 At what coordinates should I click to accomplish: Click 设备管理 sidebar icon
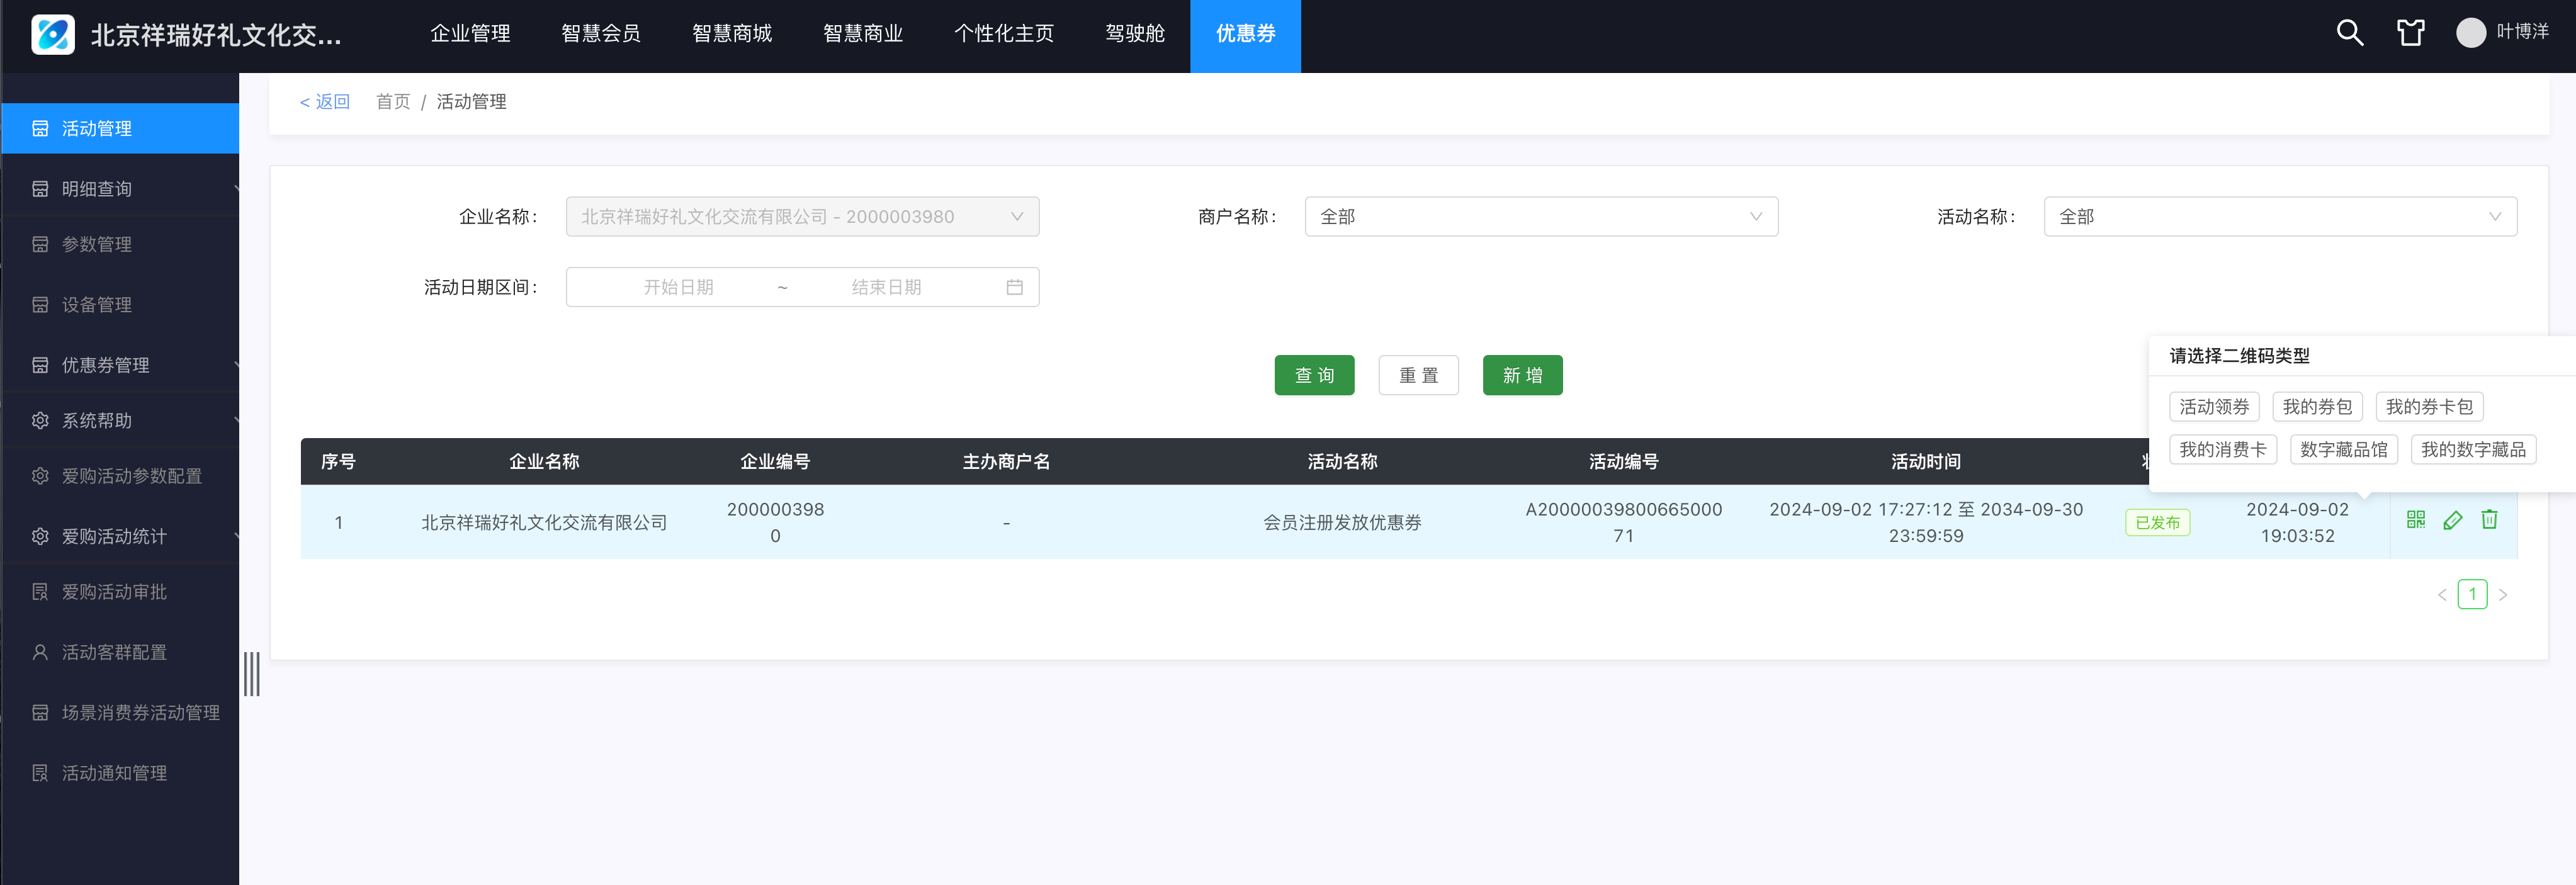point(40,305)
